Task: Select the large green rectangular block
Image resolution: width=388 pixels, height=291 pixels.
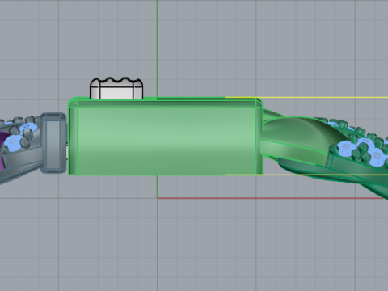Action: coord(165,137)
